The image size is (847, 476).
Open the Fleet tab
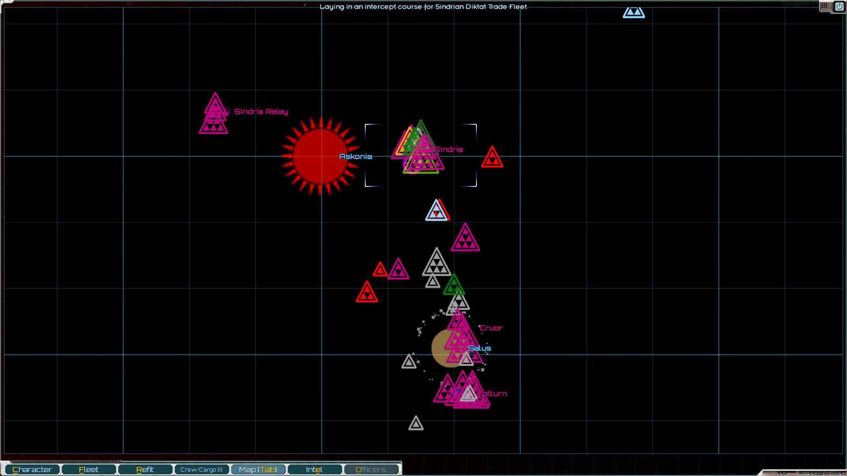[89, 469]
